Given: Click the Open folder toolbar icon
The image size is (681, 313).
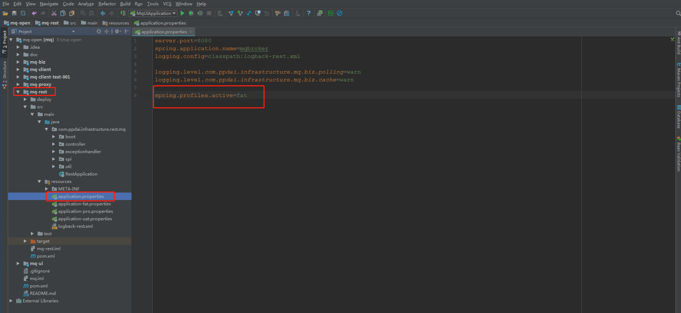Looking at the screenshot, I should [5, 13].
